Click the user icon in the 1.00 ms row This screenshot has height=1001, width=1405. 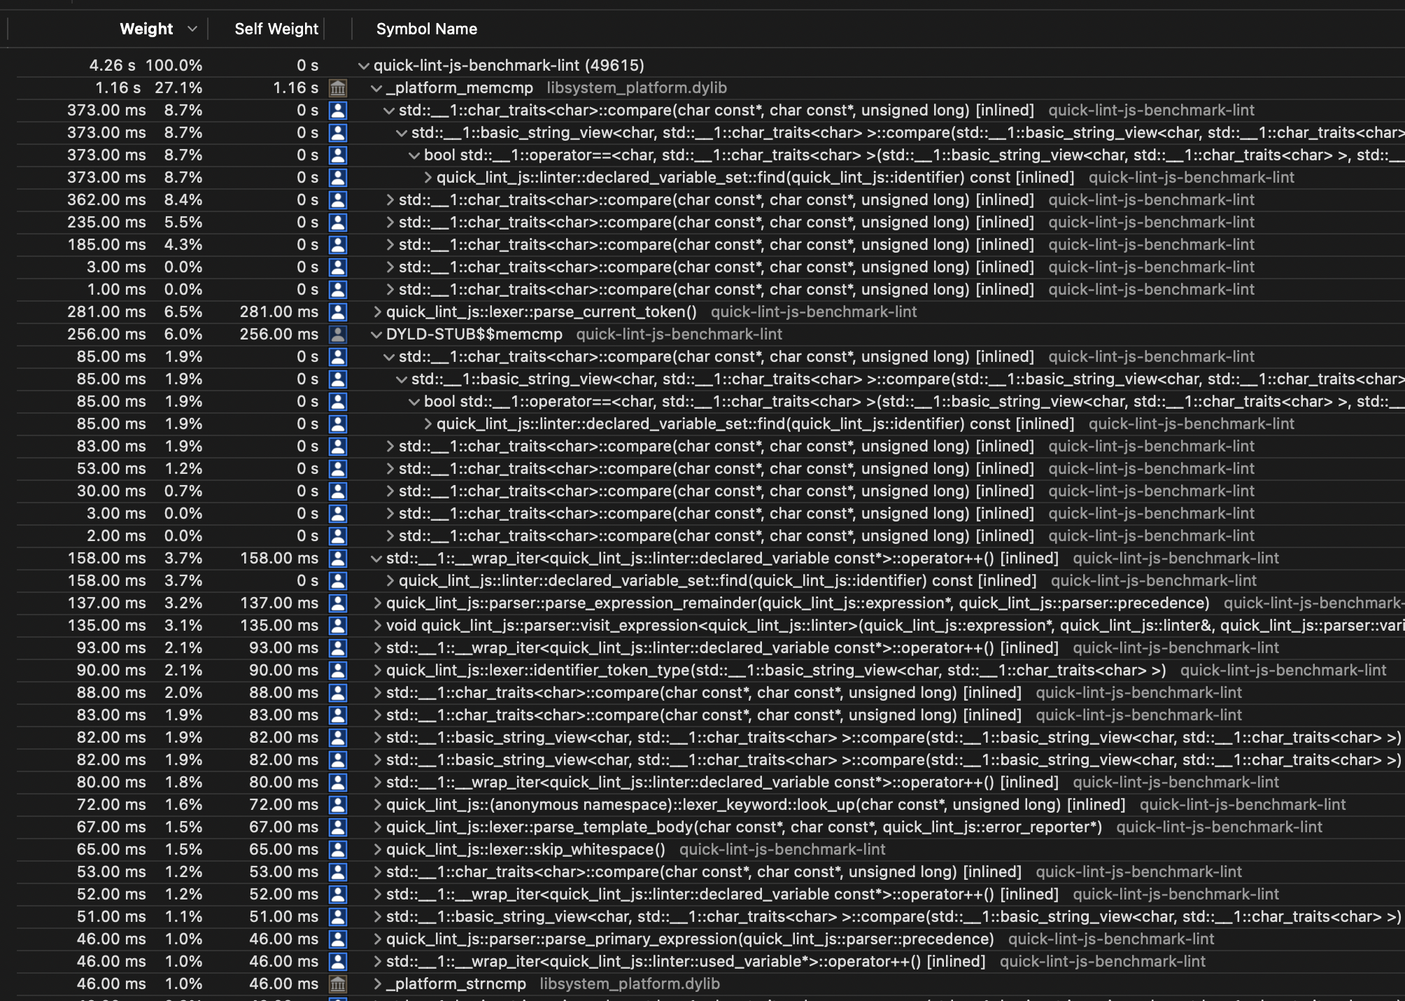pyautogui.click(x=338, y=289)
